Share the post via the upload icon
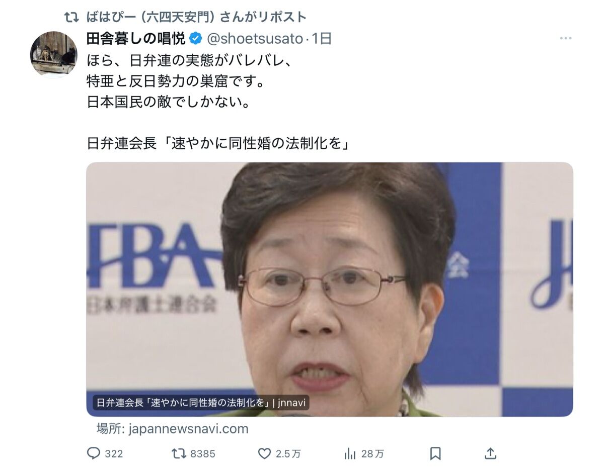This screenshot has height=470, width=604. [490, 453]
